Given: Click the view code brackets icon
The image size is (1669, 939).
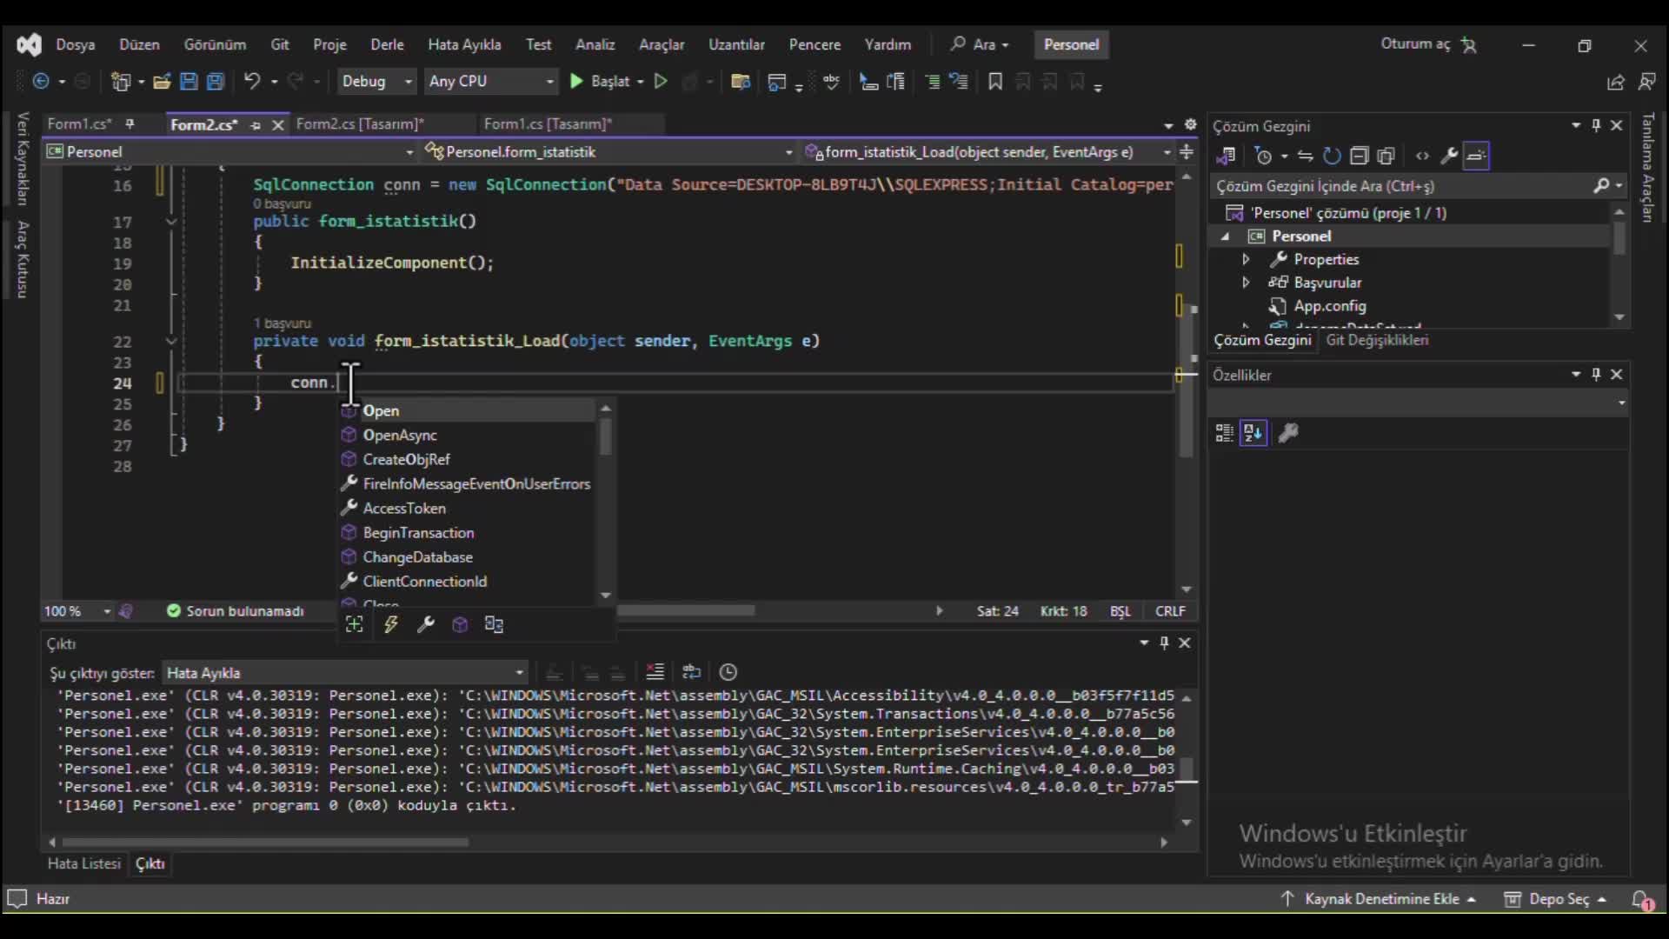Looking at the screenshot, I should (x=1422, y=156).
